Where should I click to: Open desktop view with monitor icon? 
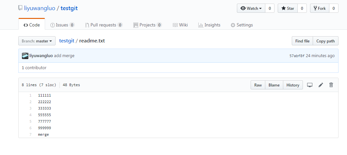pyautogui.click(x=310, y=85)
